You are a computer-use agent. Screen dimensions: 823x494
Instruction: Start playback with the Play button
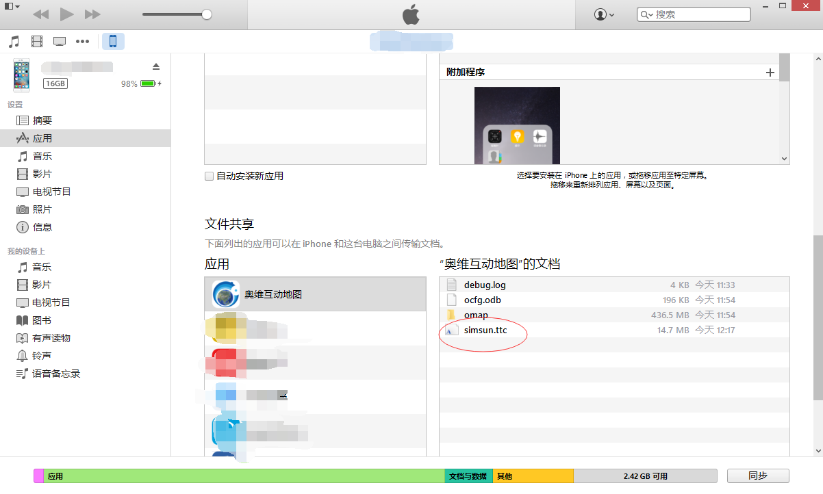coord(66,14)
